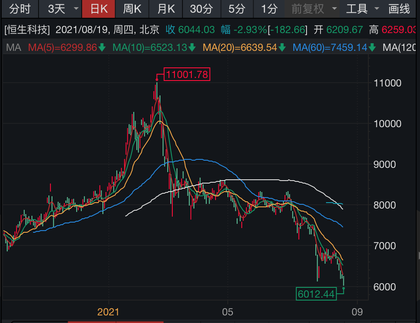
Task: Select the 日K daily candlestick tab
Action: point(99,9)
